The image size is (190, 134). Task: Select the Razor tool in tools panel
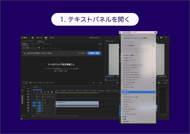point(28,97)
